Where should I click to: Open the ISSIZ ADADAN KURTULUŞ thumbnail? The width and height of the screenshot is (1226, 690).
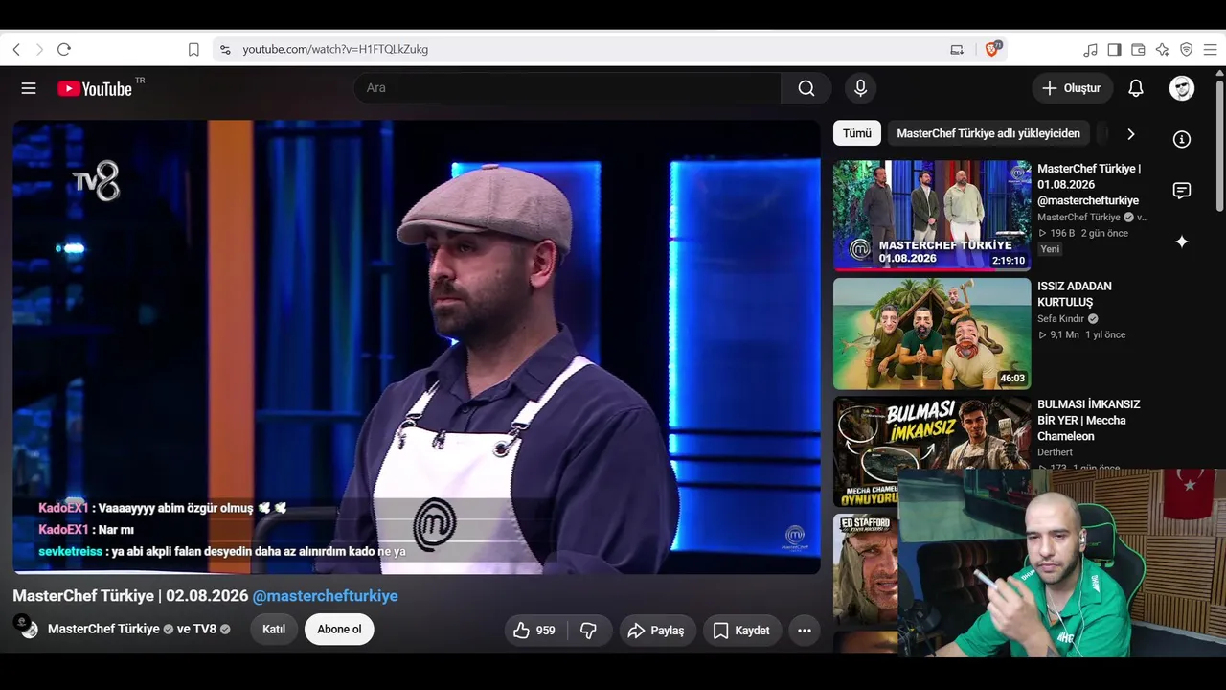[x=932, y=333]
